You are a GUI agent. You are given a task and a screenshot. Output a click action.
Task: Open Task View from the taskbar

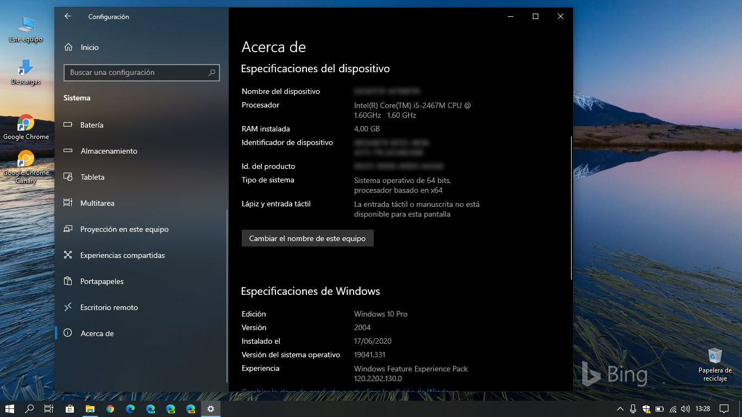click(x=48, y=409)
